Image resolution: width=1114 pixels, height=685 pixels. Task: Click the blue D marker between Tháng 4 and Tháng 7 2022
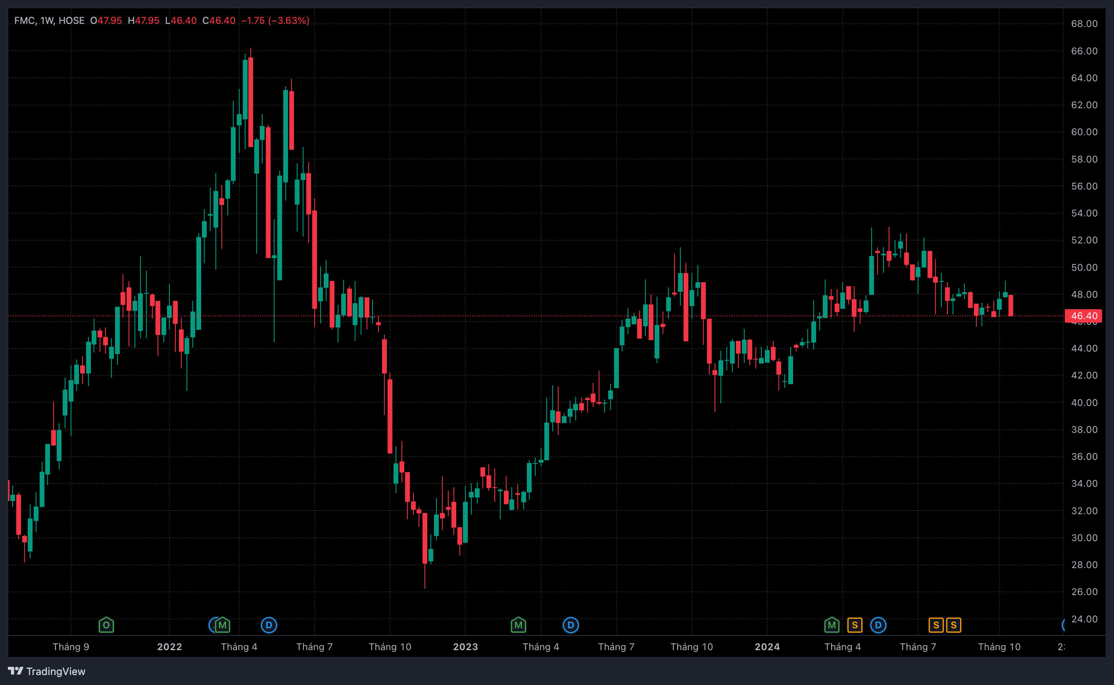pos(269,625)
